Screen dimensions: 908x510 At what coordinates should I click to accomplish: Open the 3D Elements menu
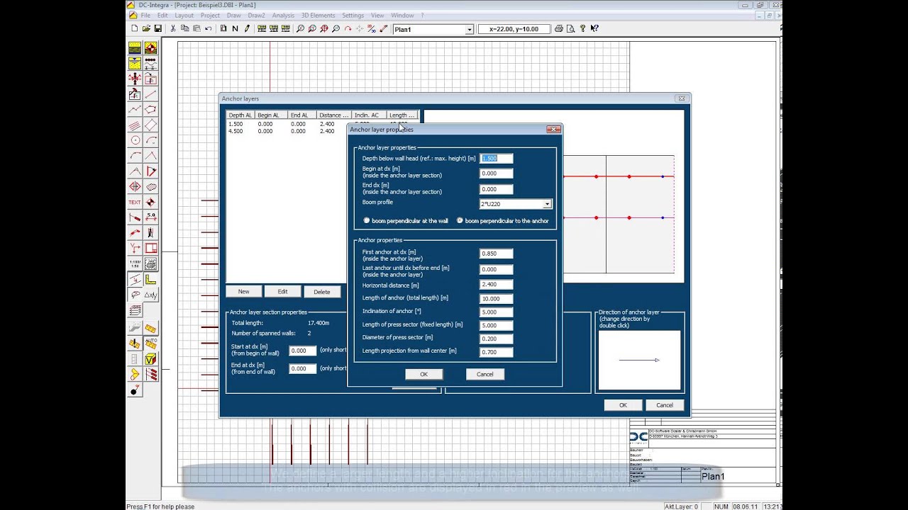[318, 16]
